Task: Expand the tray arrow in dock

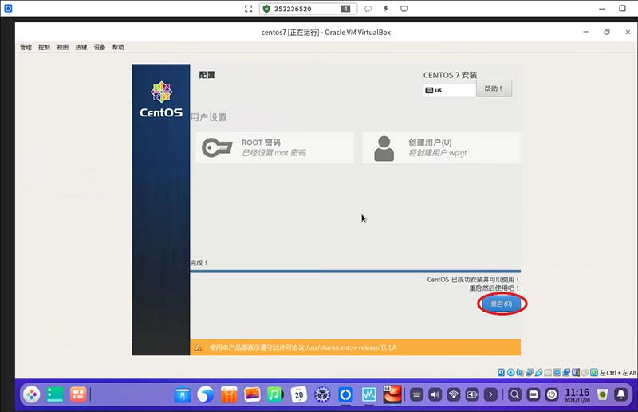Action: click(490, 394)
